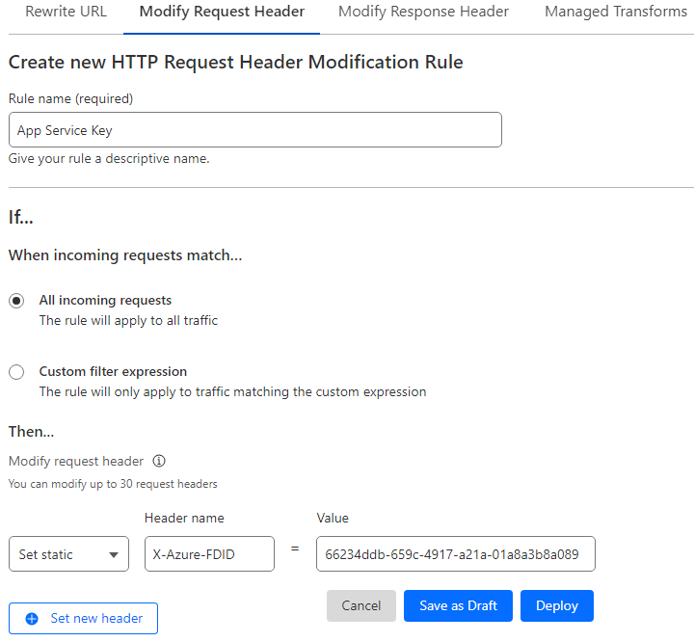Add another header with Set new header
The width and height of the screenshot is (694, 642).
click(83, 618)
